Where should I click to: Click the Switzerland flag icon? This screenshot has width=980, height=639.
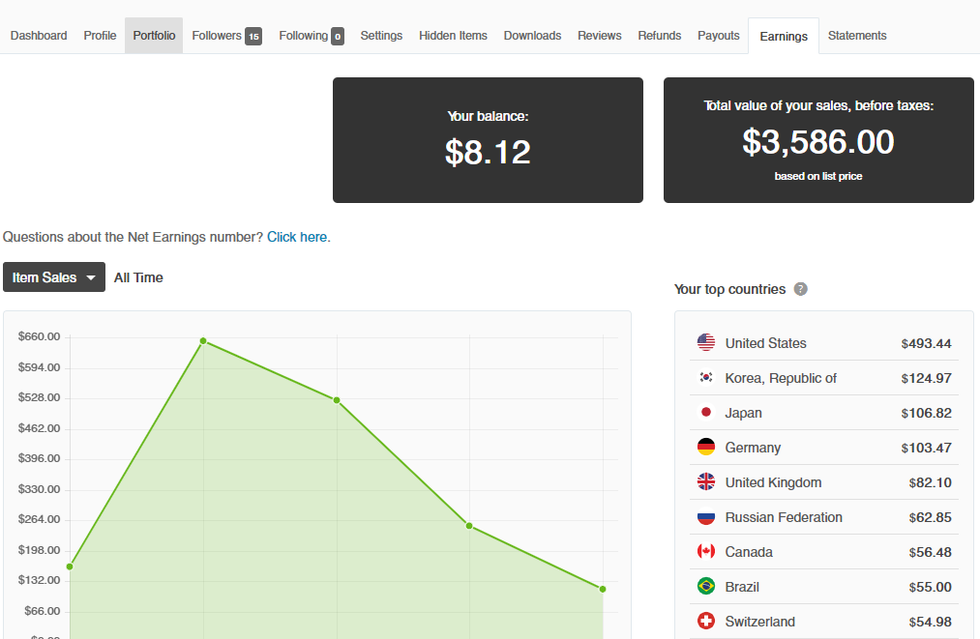(x=706, y=622)
